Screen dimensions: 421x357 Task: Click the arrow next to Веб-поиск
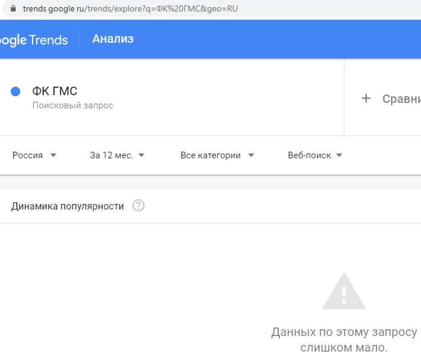tap(339, 155)
